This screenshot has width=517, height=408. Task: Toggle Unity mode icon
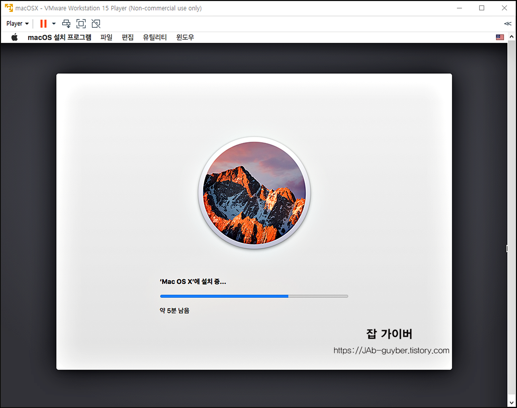(x=96, y=24)
